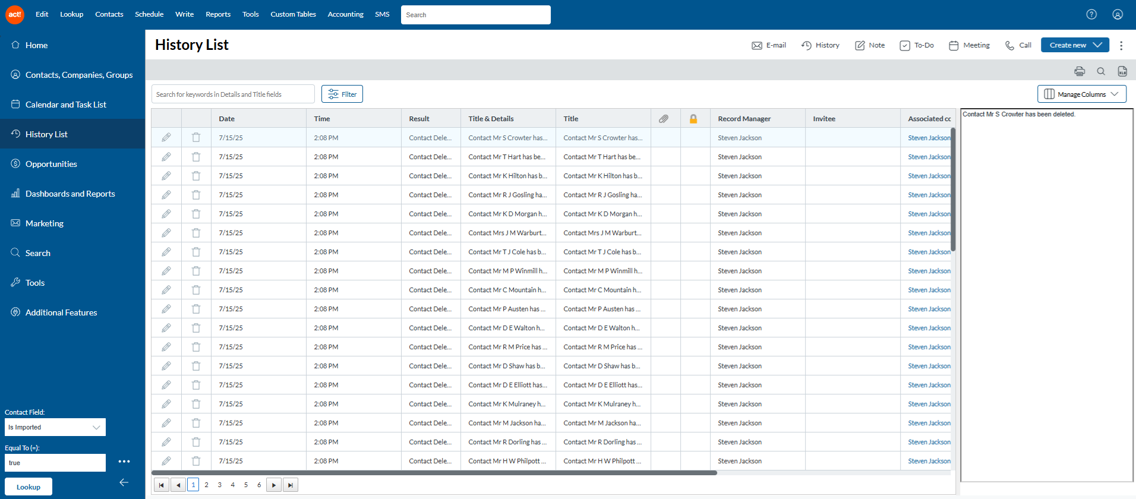Open the Accounting menu
Image resolution: width=1136 pixels, height=499 pixels.
[345, 14]
